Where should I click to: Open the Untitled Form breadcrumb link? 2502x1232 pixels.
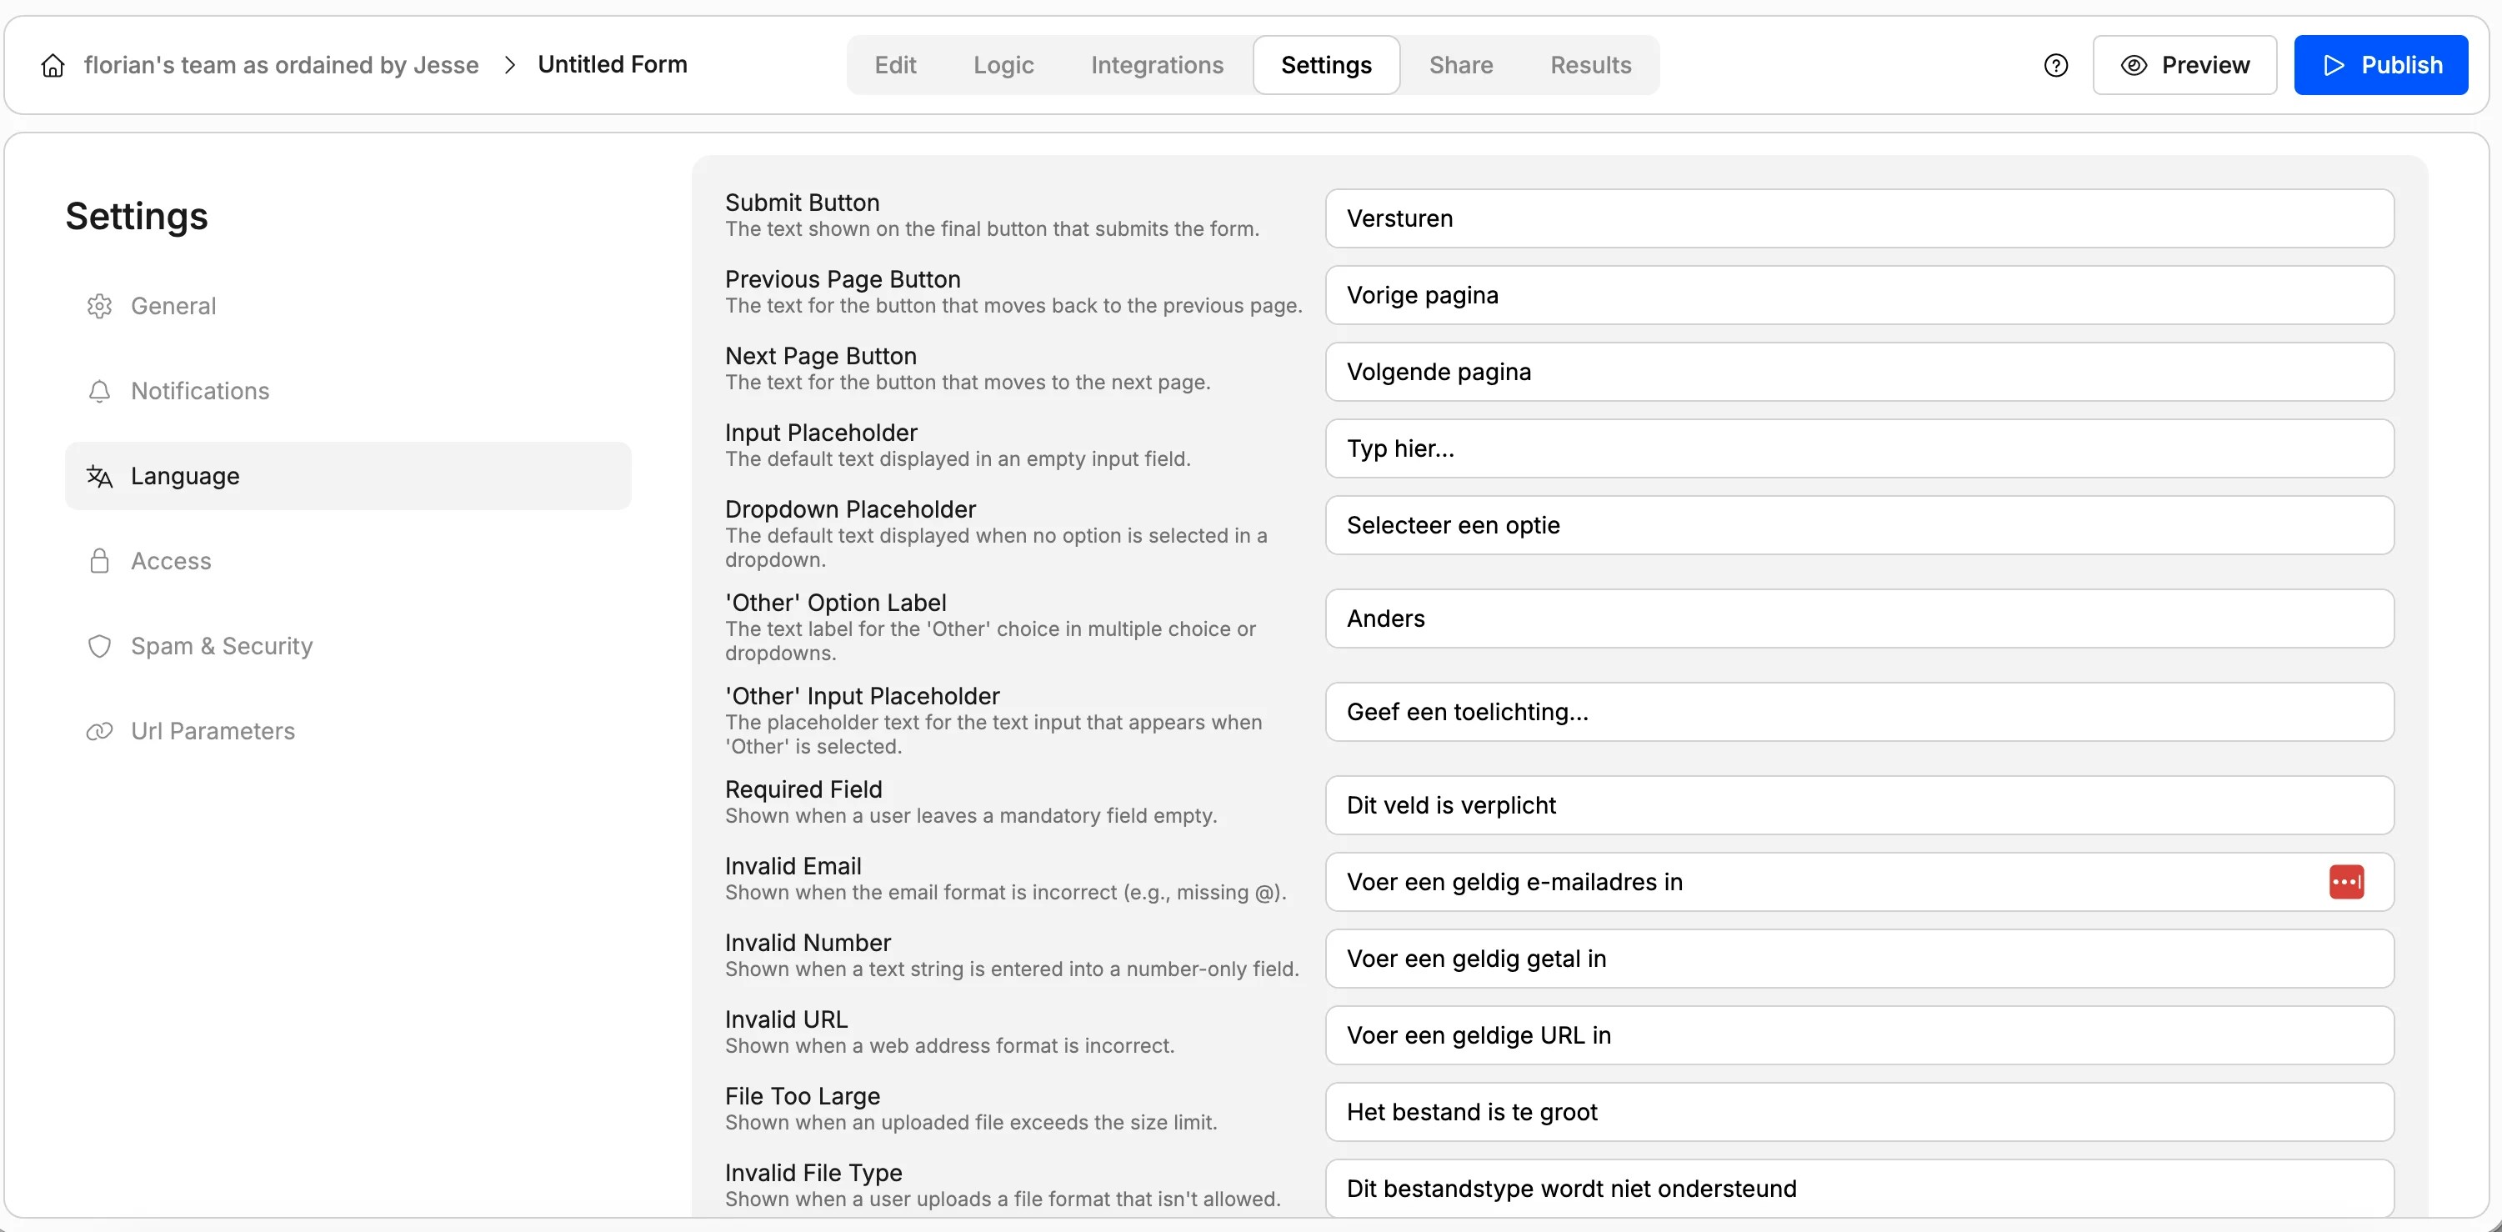coord(613,64)
